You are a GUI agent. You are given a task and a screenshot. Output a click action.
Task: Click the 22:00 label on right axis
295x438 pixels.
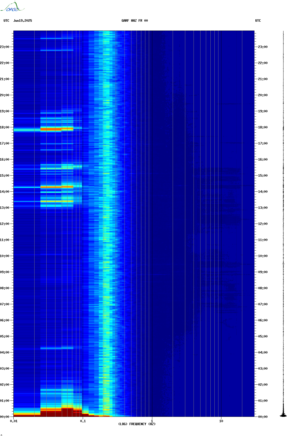pos(263,63)
